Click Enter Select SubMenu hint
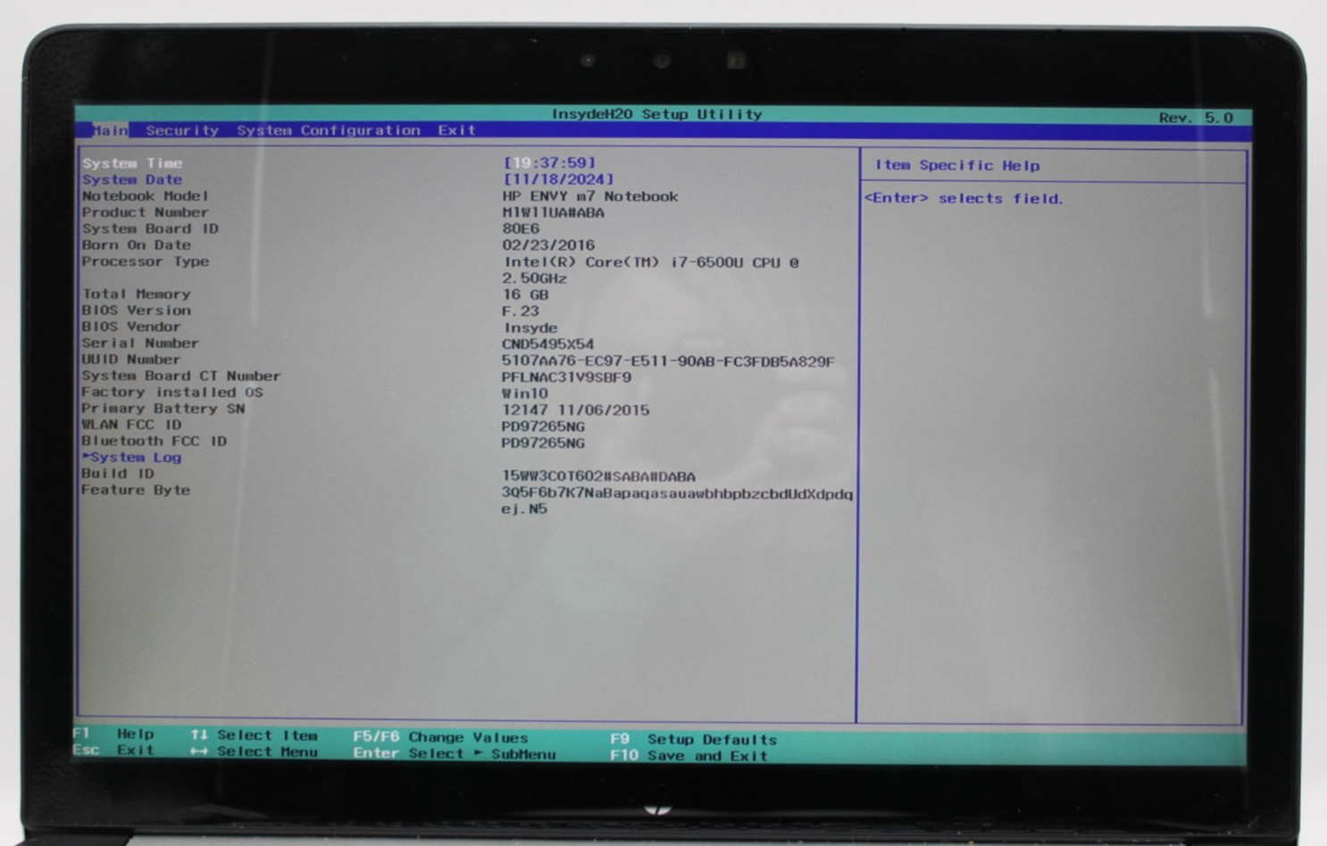Screen dimensions: 1327x846 coord(455,753)
